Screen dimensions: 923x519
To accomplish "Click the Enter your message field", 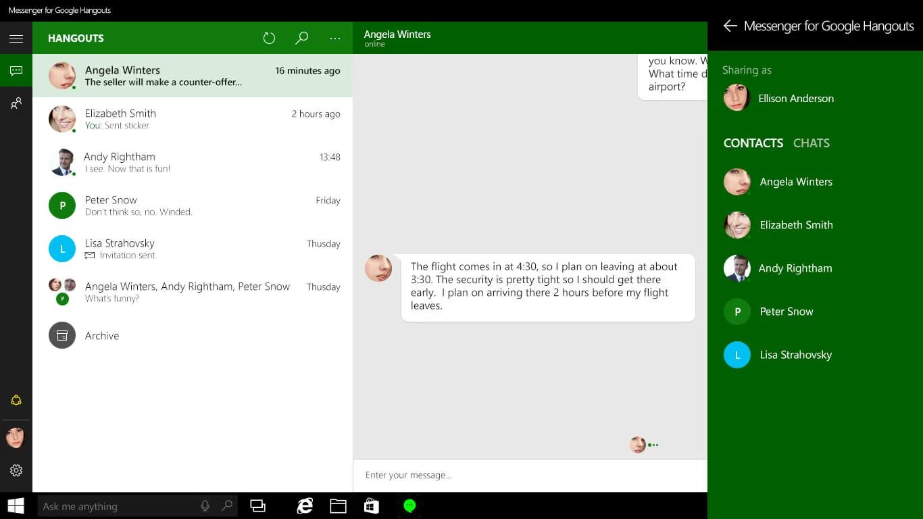I will click(x=530, y=475).
